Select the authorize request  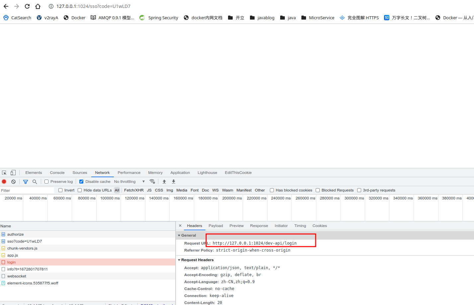pyautogui.click(x=88, y=234)
